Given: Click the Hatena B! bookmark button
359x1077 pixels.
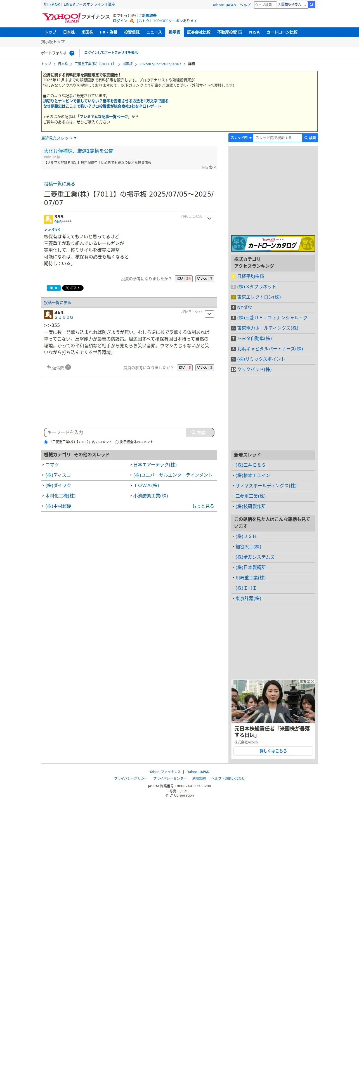Looking at the screenshot, I should [53, 288].
